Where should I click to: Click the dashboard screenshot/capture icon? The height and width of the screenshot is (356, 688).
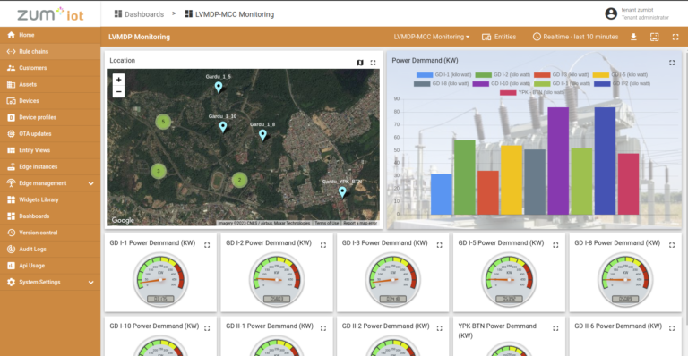654,37
